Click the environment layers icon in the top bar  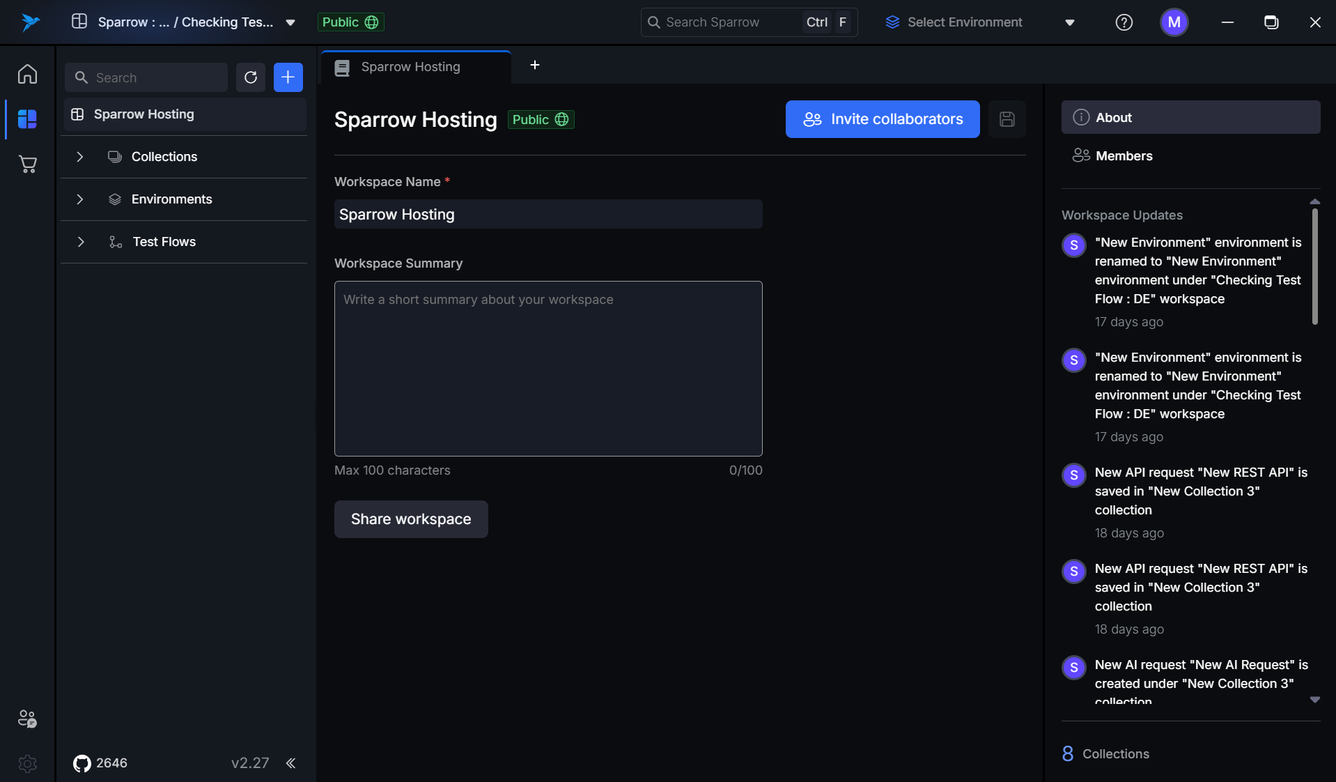(892, 22)
